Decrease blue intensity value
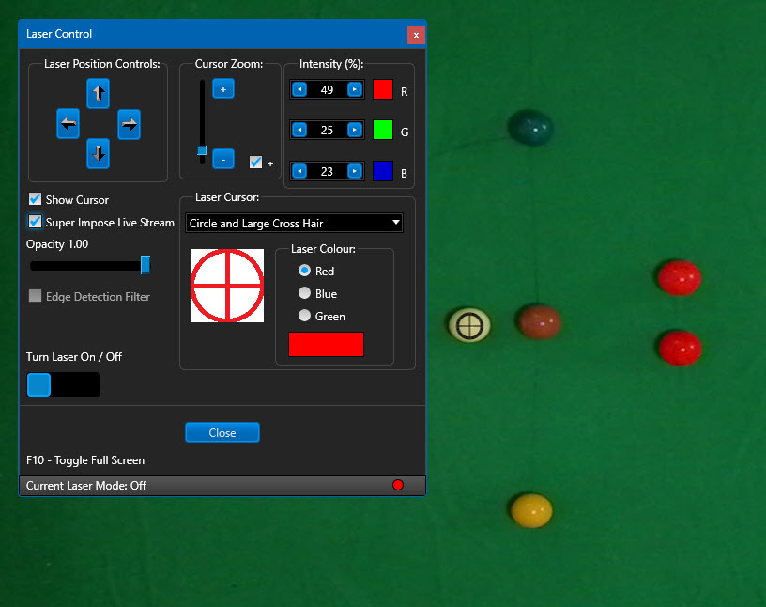This screenshot has width=766, height=607. [x=299, y=171]
